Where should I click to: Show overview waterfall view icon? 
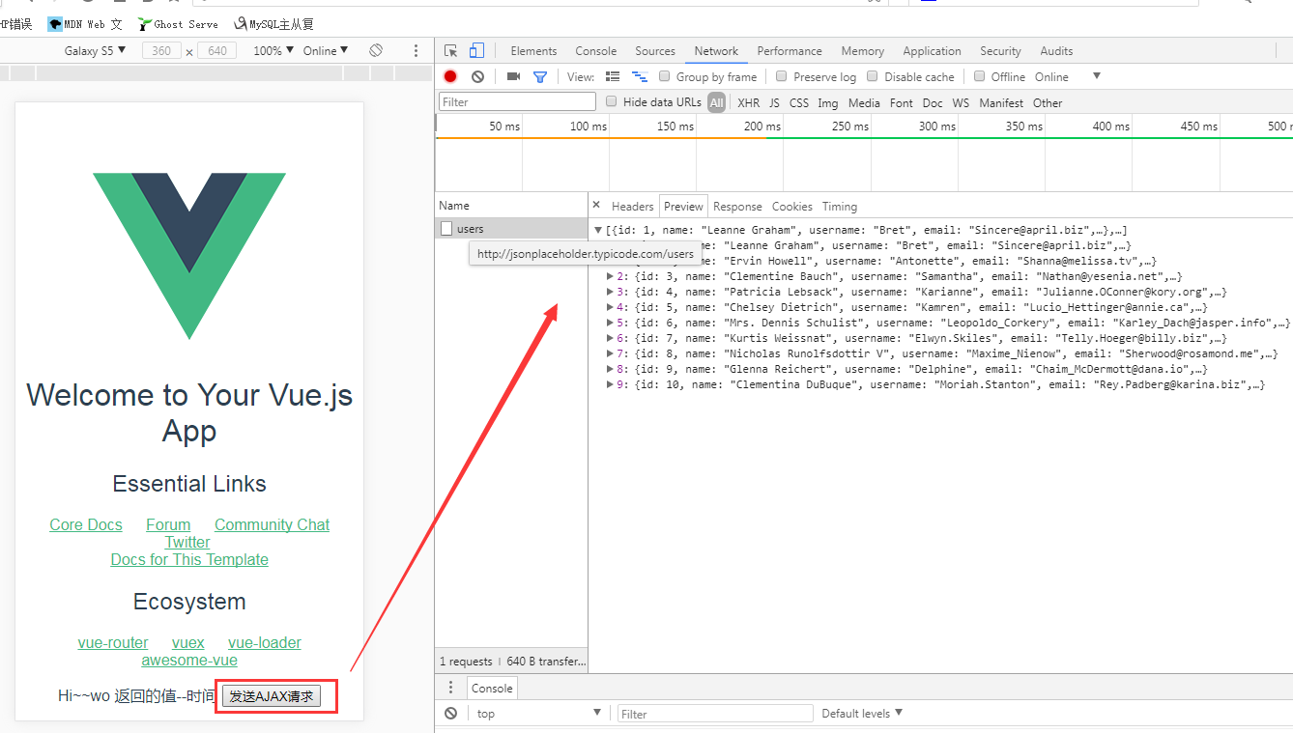tap(639, 76)
